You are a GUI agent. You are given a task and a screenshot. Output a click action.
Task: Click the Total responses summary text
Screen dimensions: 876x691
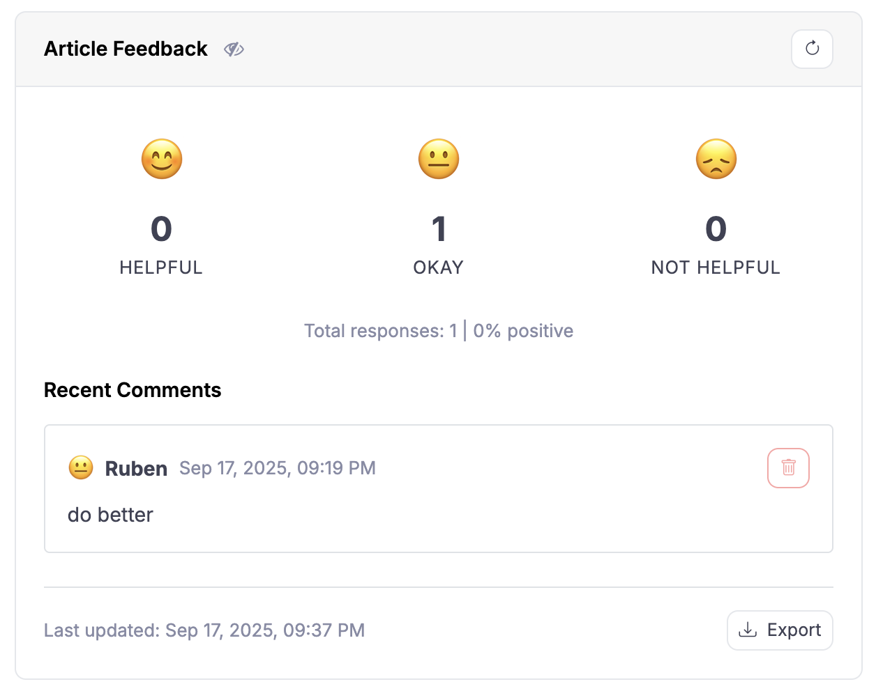(x=439, y=331)
